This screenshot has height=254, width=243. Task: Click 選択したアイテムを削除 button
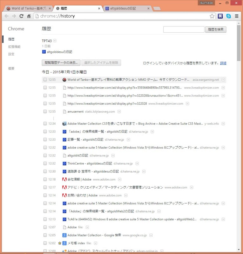[101, 63]
